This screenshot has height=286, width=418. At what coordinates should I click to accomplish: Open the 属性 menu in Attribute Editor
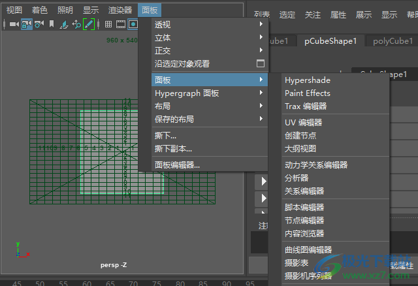point(338,14)
